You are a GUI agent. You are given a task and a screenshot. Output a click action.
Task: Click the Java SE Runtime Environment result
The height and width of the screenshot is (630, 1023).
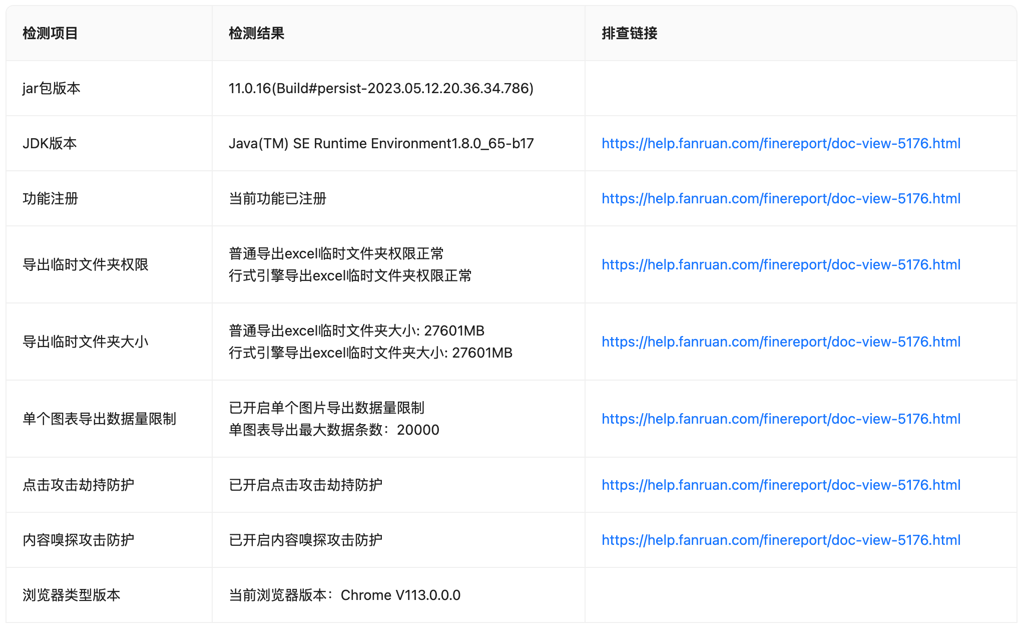[380, 144]
